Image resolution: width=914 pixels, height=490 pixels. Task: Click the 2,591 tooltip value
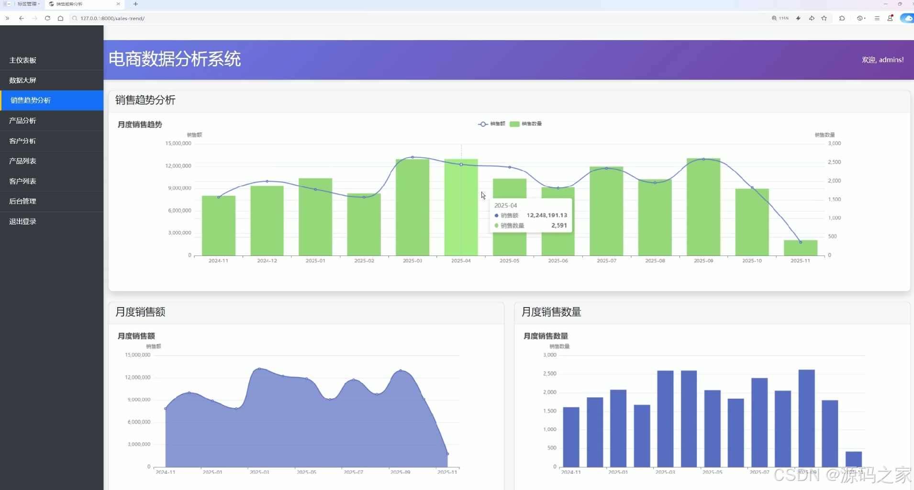[x=559, y=225]
